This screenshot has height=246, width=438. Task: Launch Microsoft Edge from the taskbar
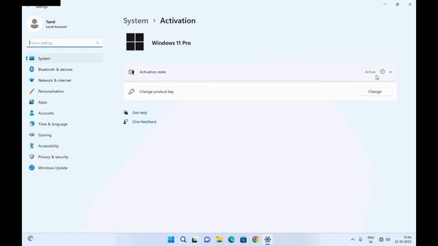pos(231,240)
